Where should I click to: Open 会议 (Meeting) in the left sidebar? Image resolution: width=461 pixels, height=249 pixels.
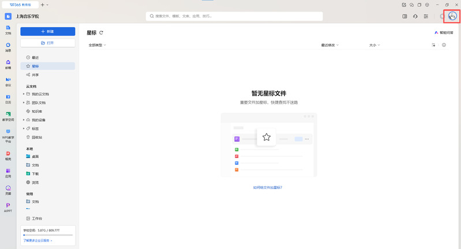8,81
